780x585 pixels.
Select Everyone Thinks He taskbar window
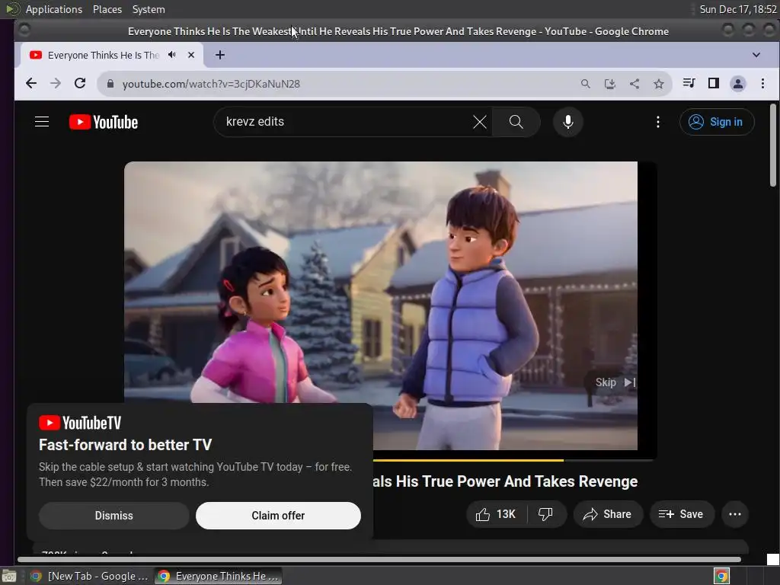click(219, 576)
